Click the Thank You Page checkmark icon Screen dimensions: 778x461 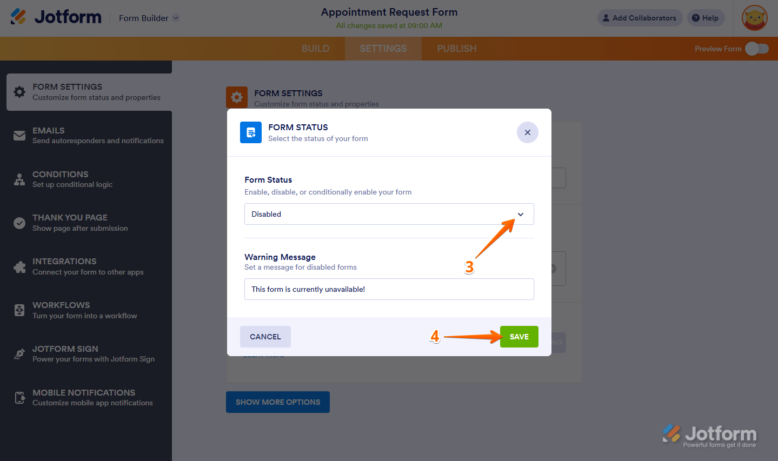[x=19, y=223]
